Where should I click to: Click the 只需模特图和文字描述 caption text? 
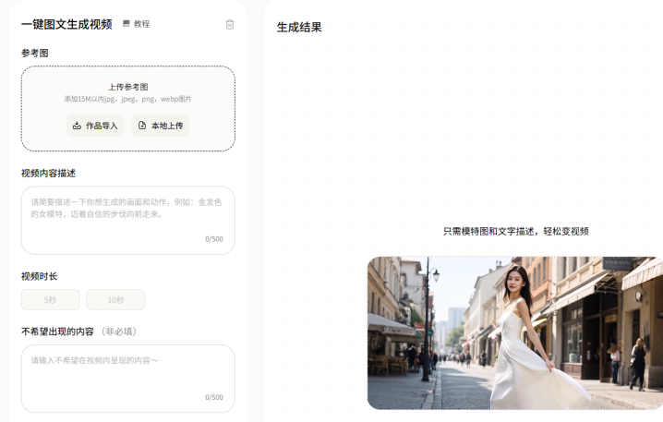click(515, 232)
